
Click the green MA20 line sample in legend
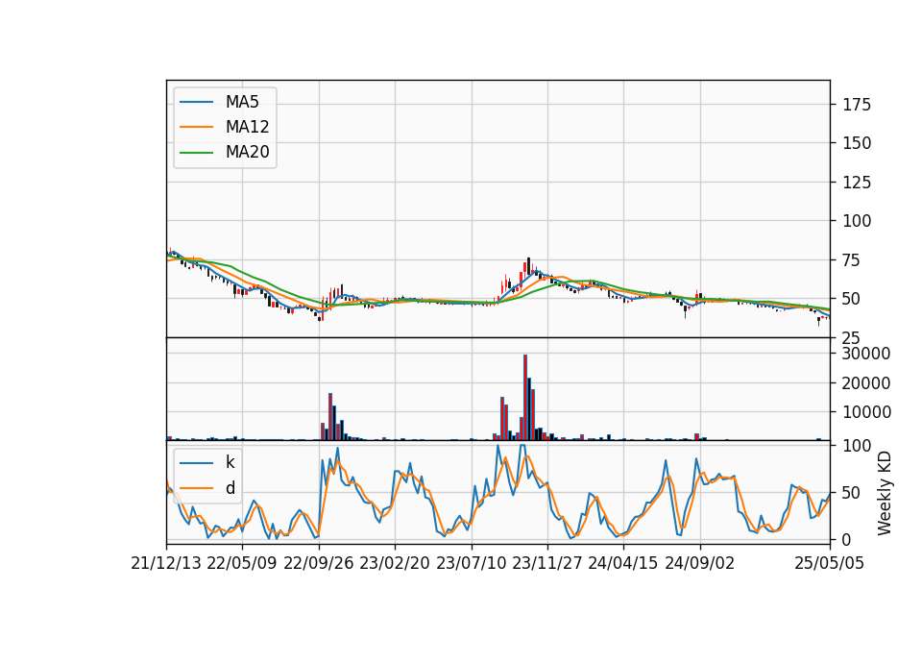click(x=196, y=153)
